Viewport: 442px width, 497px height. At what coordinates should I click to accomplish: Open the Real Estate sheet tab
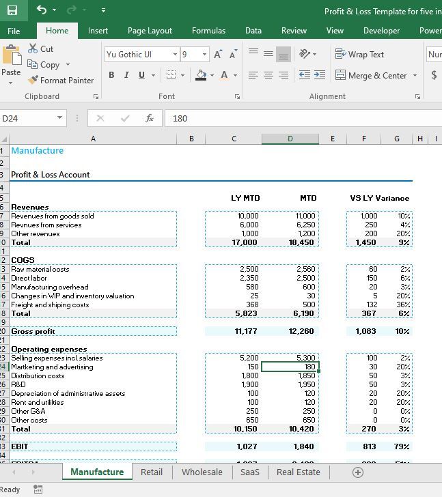(x=299, y=472)
